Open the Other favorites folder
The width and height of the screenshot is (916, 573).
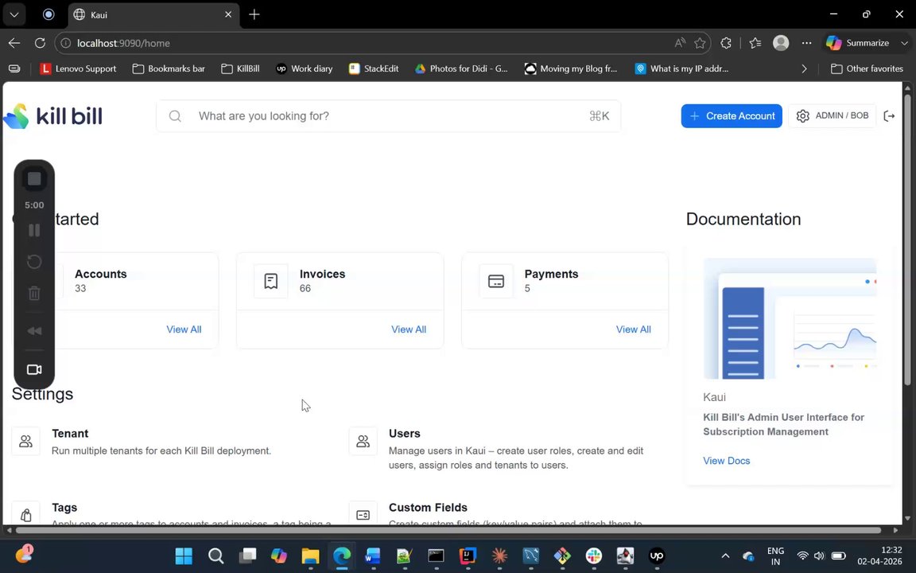pos(867,68)
